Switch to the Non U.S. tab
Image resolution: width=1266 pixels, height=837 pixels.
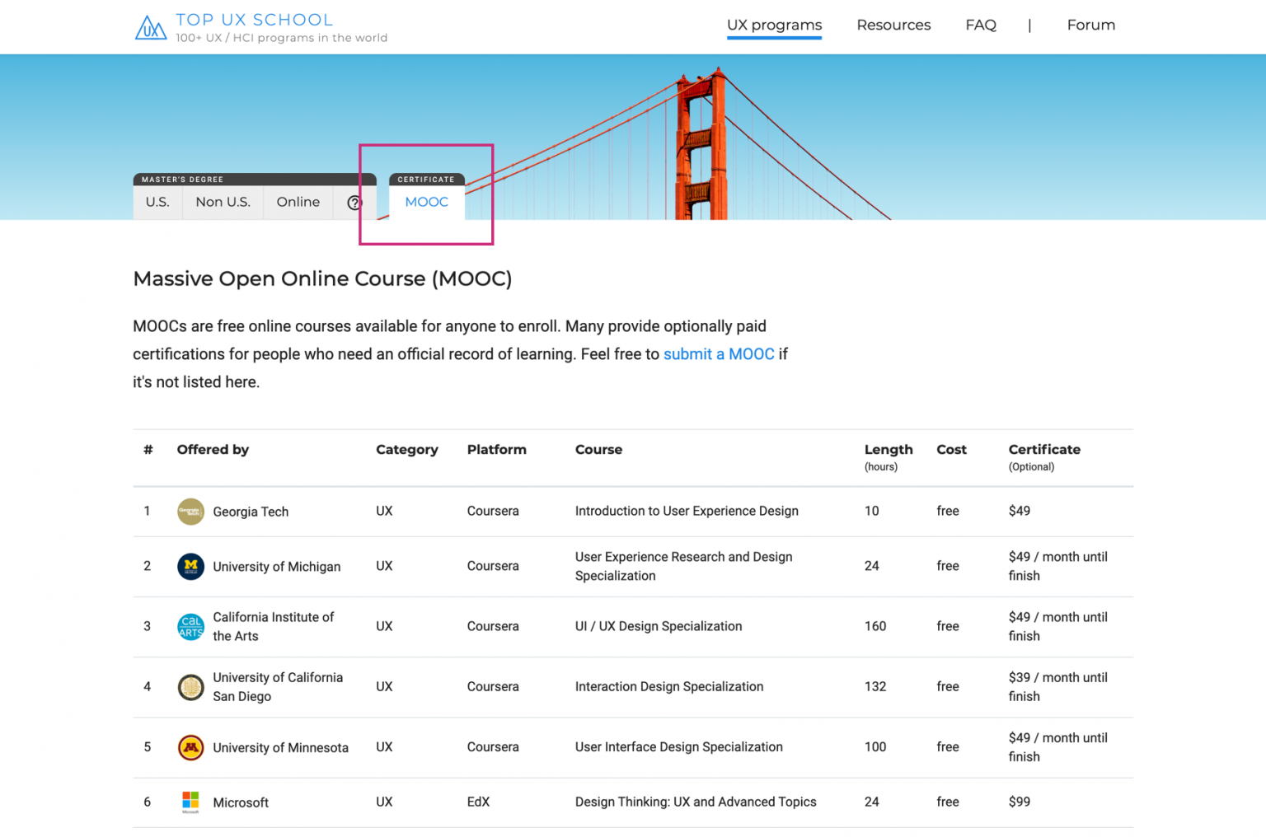click(223, 203)
